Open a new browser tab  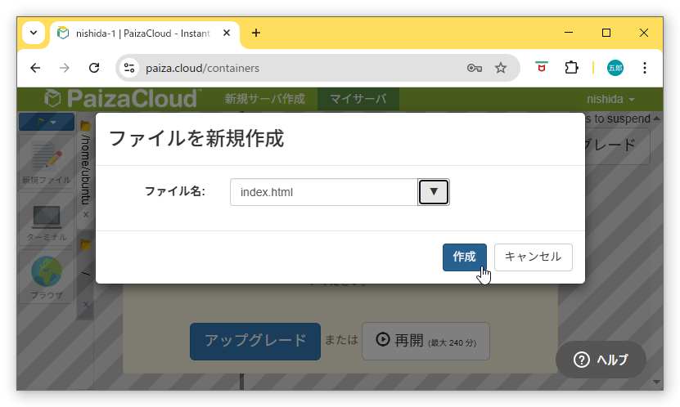[256, 33]
